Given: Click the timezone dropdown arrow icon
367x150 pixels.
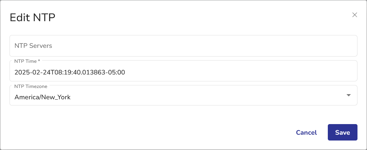Looking at the screenshot, I should click(349, 95).
